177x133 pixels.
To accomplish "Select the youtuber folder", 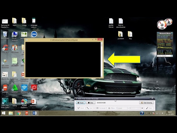I will click(121, 35).
